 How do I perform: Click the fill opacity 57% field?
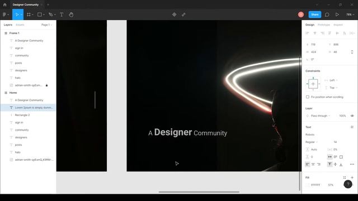tap(331, 185)
